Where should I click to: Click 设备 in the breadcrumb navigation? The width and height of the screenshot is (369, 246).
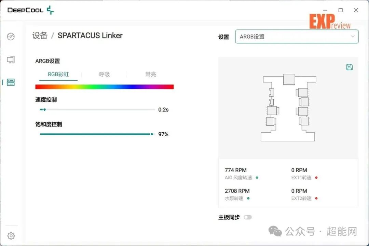[40, 36]
